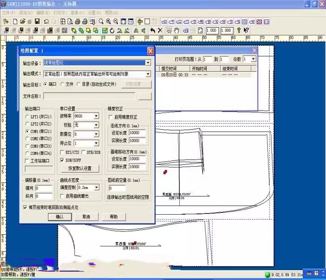Click the new blank document icon
326x280 pixels.
click(x=15, y=21)
